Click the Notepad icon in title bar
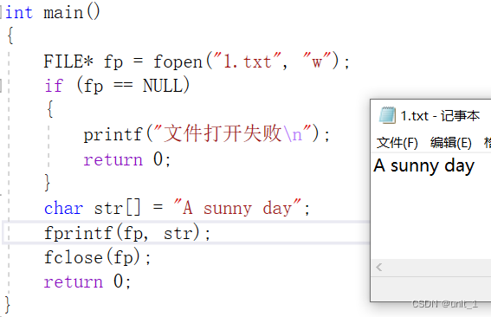Image resolution: width=491 pixels, height=317 pixels. [x=387, y=115]
